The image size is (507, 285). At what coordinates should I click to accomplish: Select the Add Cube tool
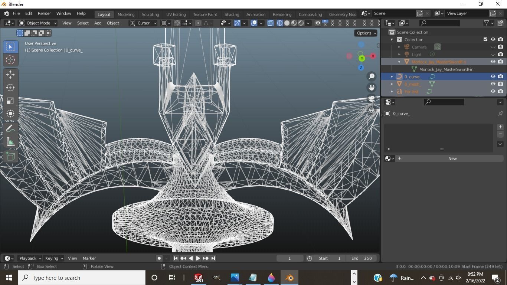pos(10,156)
